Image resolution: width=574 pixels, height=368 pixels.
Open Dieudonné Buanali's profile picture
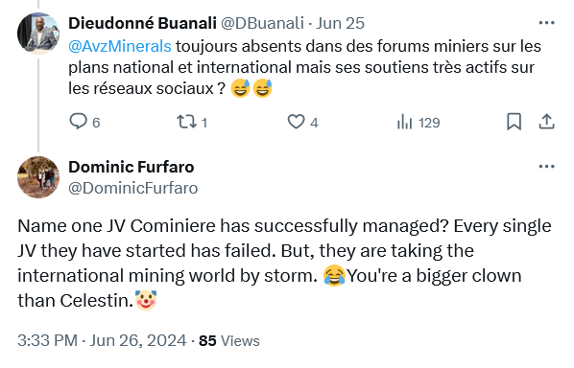[x=38, y=34]
